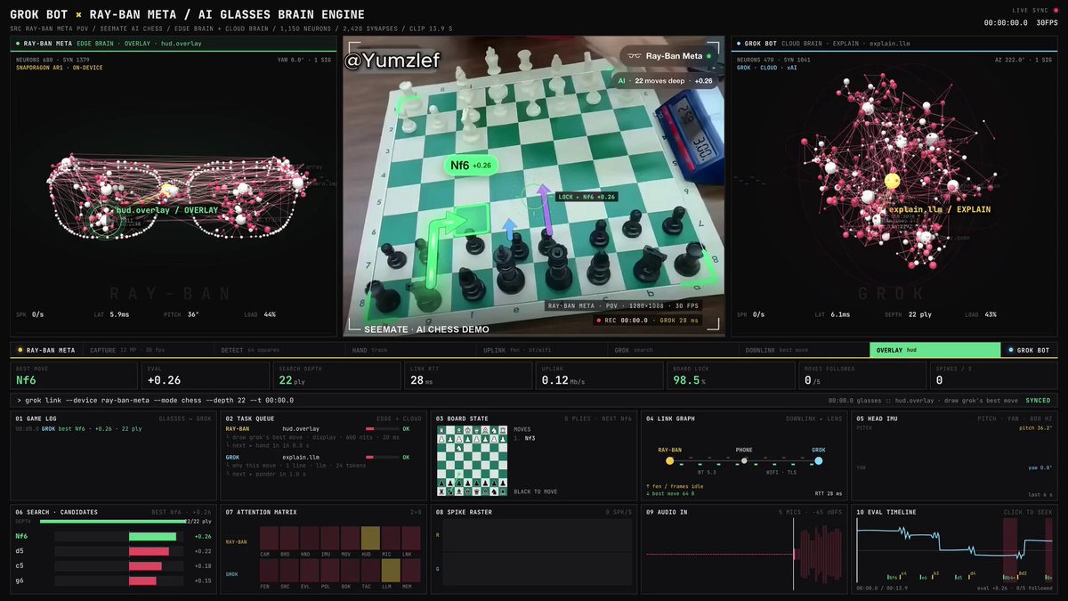1068x601 pixels.
Task: Click the audio waveform playhead
Action: point(793,554)
